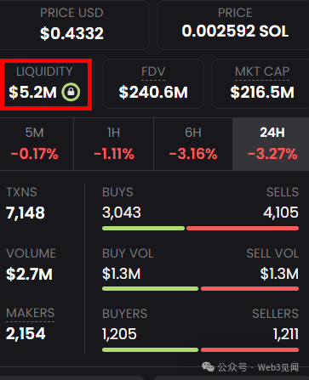The image size is (309, 380).
Task: Click the MAKERS underlined label
Action: 30,313
